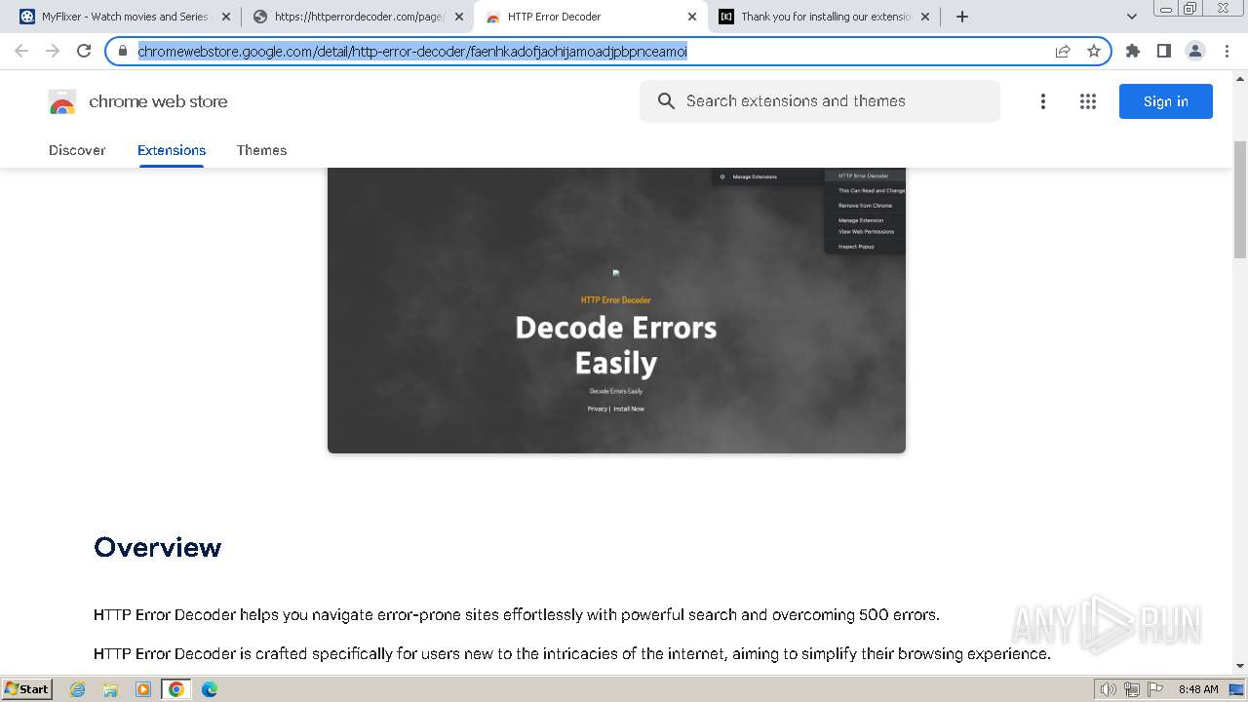1248x702 pixels.
Task: Toggle the browser side panel icon
Action: (x=1163, y=51)
